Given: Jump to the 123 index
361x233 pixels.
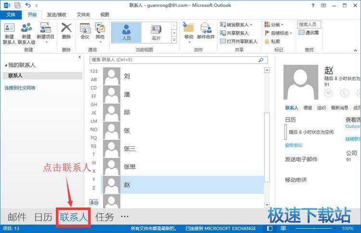Looking at the screenshot, I should (94, 71).
